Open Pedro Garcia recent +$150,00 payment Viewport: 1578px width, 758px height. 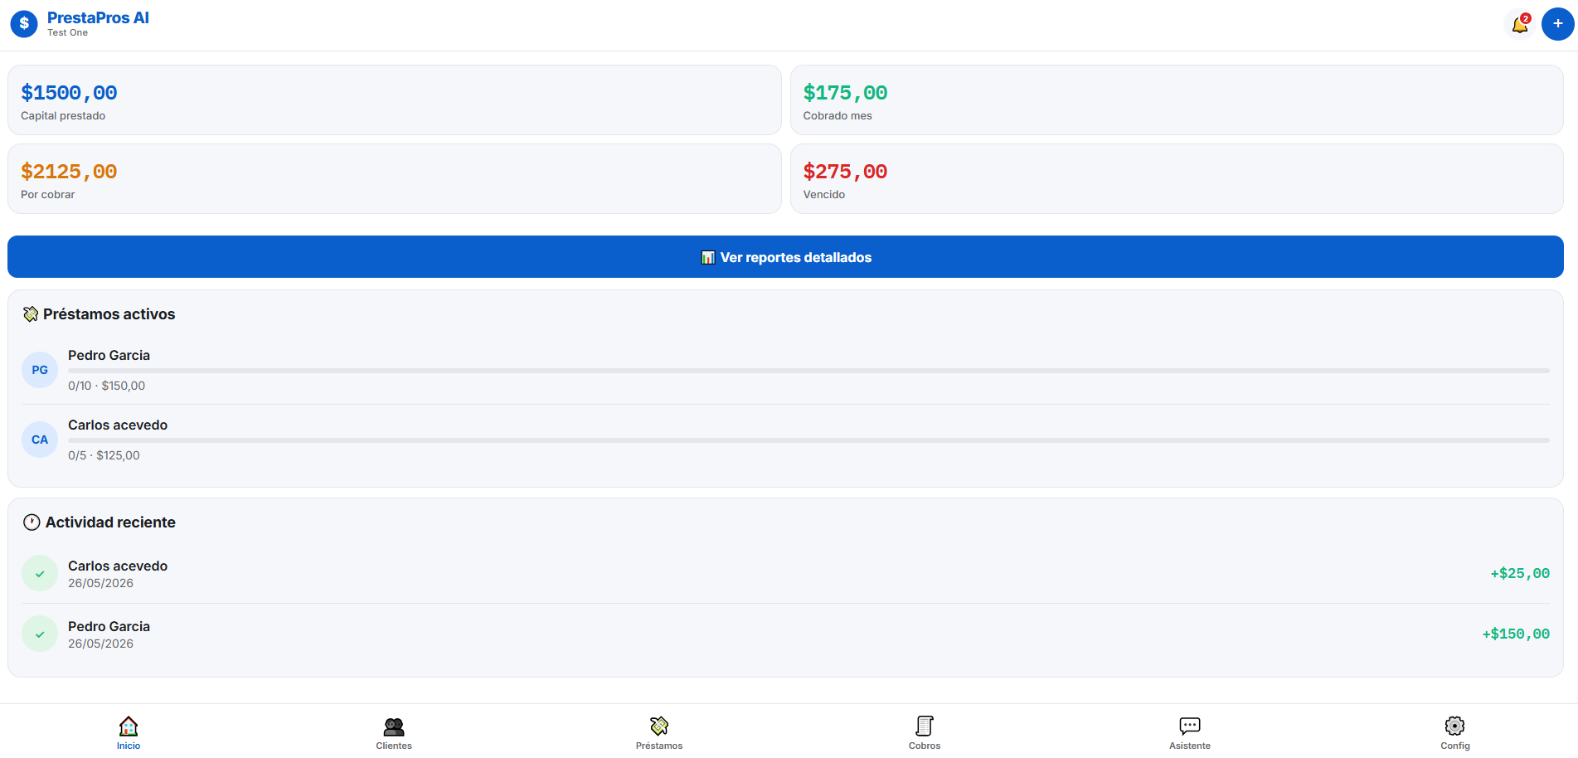coord(785,634)
